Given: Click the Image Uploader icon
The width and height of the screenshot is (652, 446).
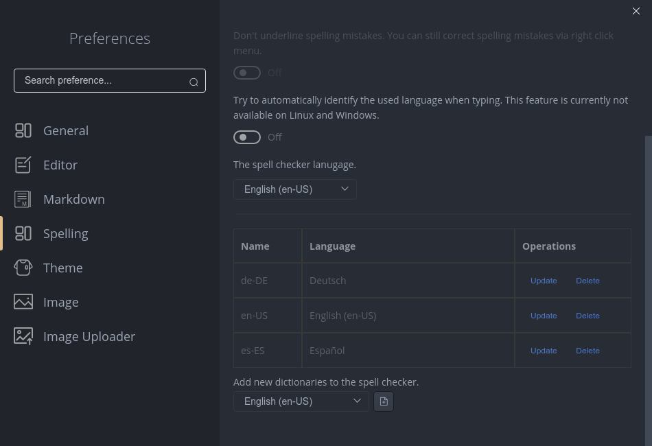Looking at the screenshot, I should (23, 336).
